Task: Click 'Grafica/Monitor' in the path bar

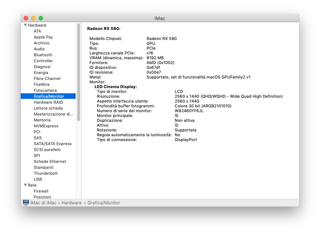Action: point(104,203)
